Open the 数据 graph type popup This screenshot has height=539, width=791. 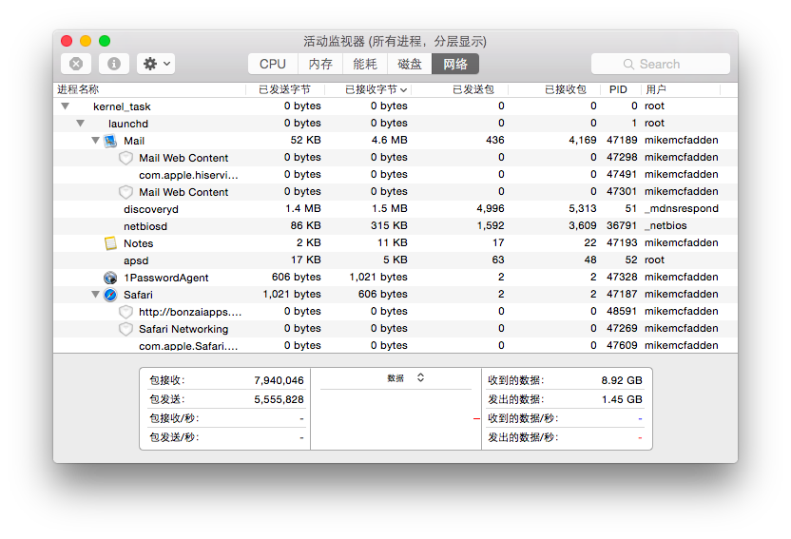tap(406, 378)
